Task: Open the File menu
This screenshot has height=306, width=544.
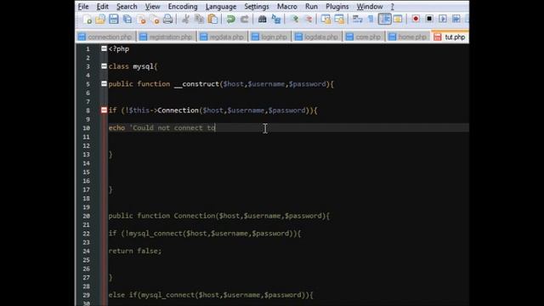Action: click(83, 7)
